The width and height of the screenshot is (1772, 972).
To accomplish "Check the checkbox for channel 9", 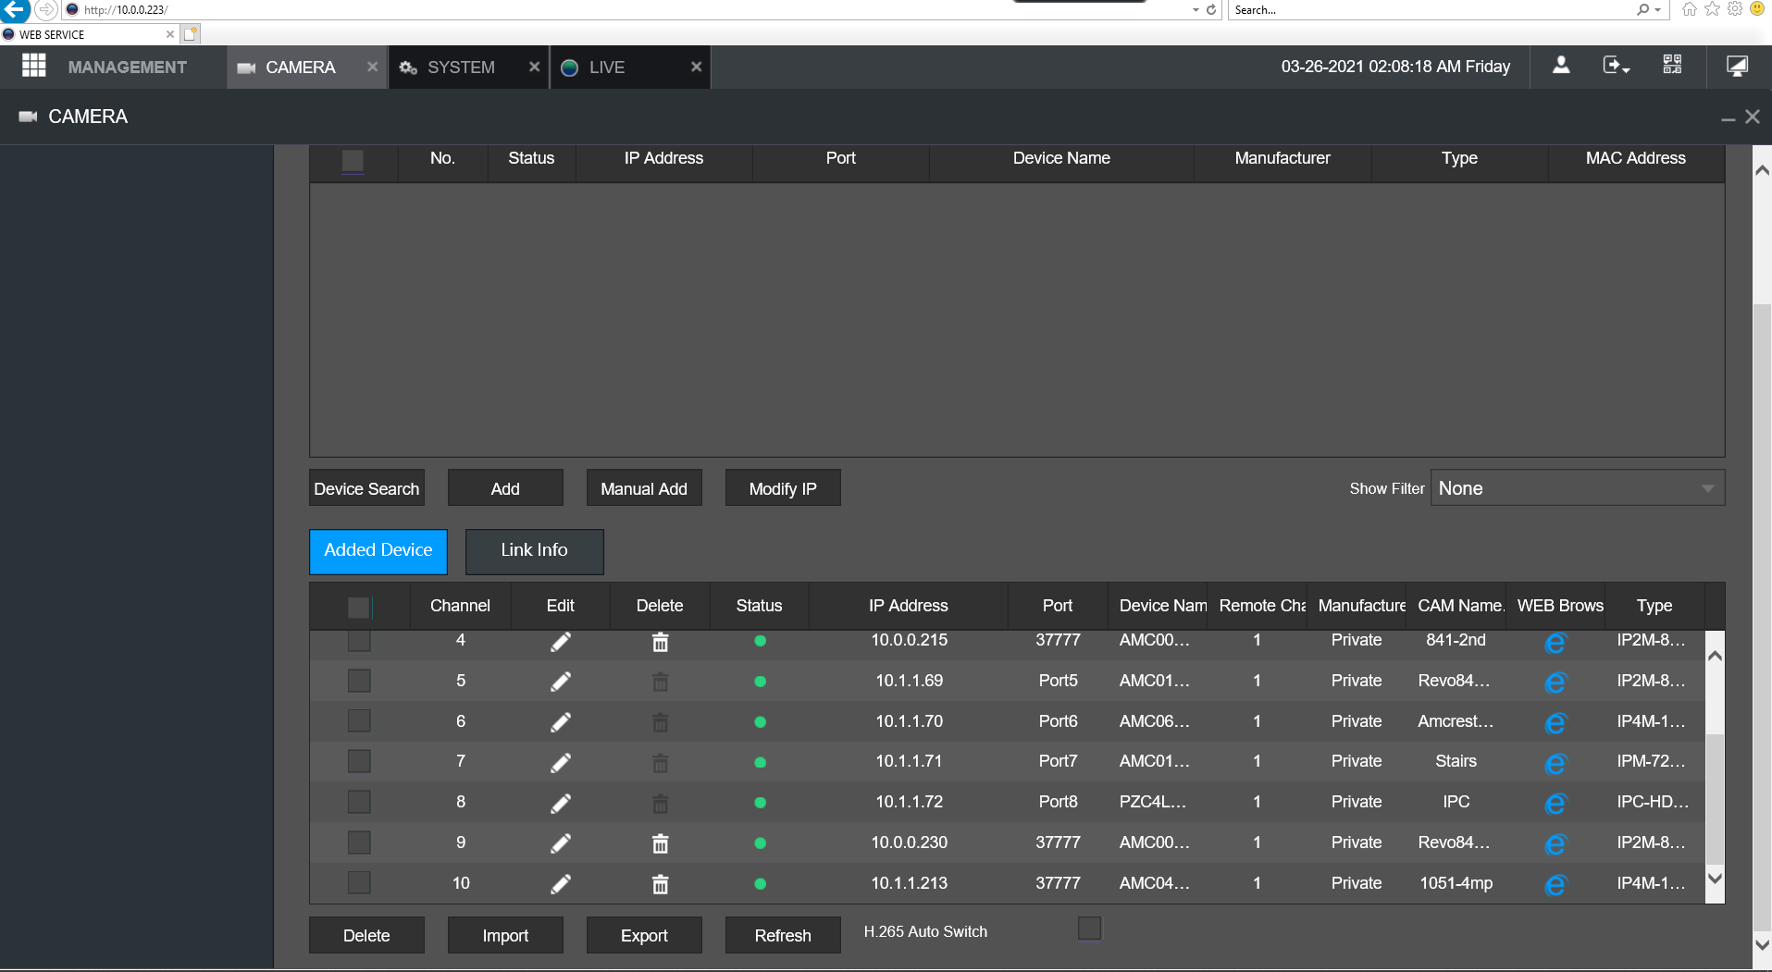I will (359, 843).
